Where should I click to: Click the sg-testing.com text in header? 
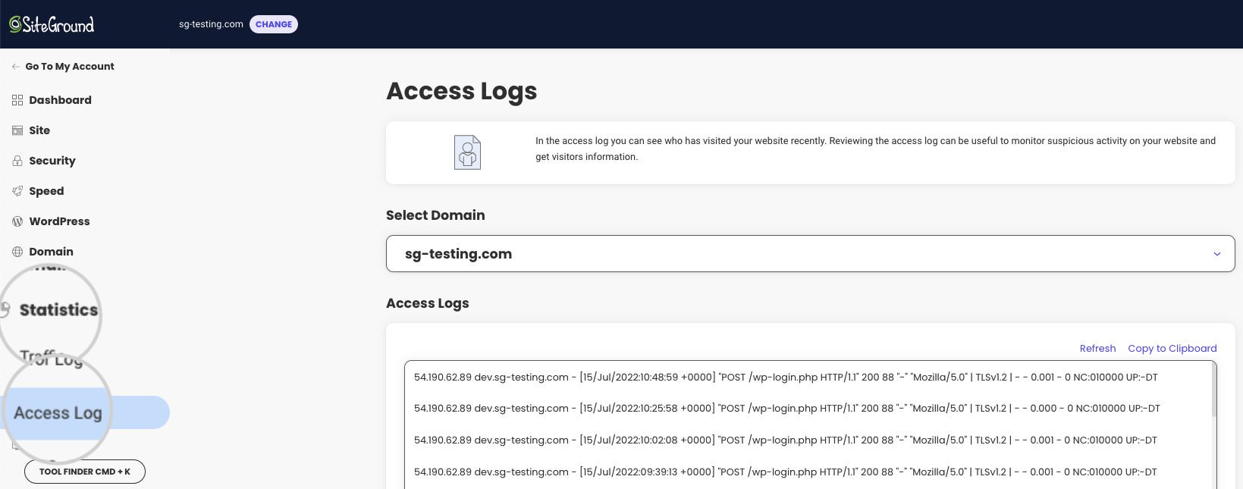click(211, 24)
